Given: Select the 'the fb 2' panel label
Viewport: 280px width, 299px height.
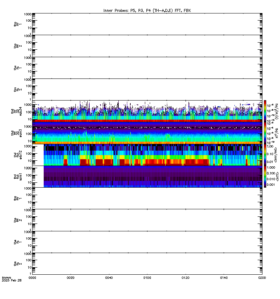Looking at the screenshot, I should [x=18, y=264].
